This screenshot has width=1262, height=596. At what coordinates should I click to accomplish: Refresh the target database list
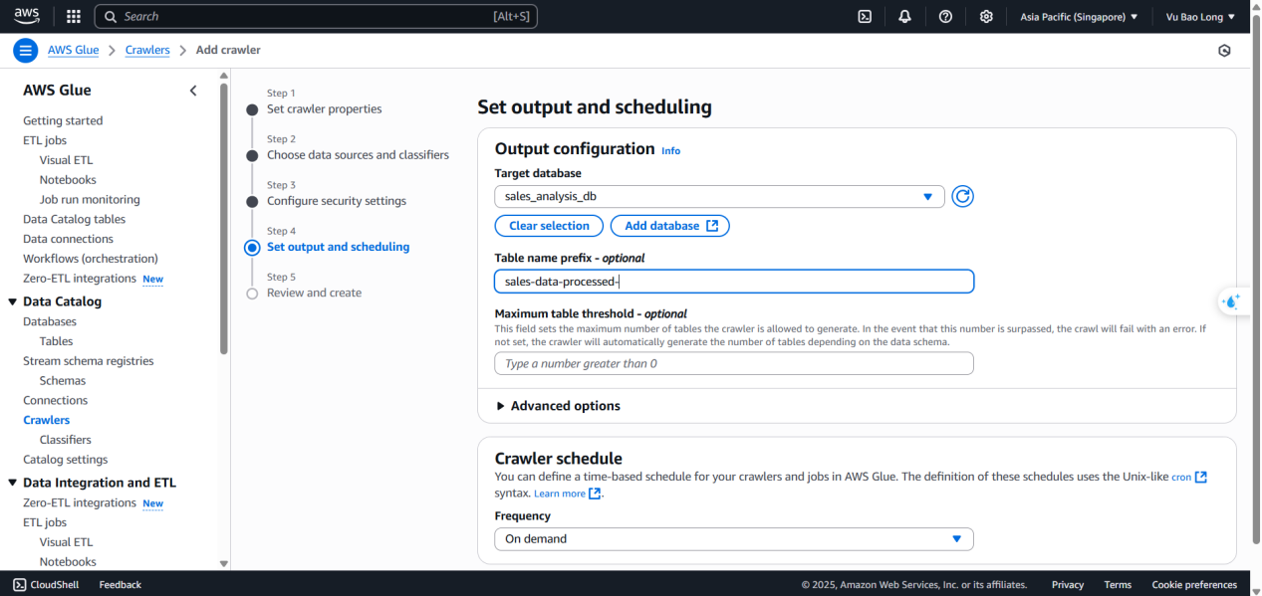tap(962, 196)
